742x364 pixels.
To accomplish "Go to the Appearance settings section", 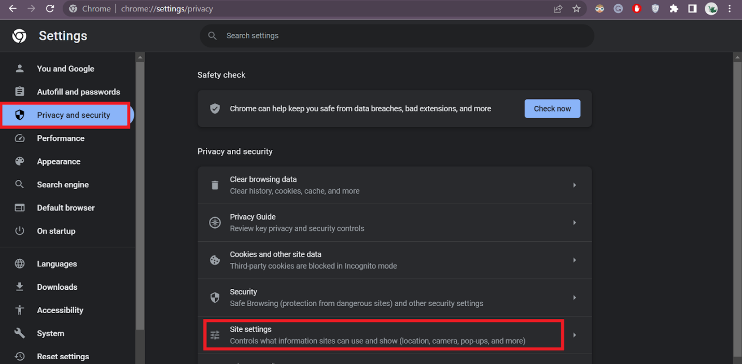I will 59,161.
